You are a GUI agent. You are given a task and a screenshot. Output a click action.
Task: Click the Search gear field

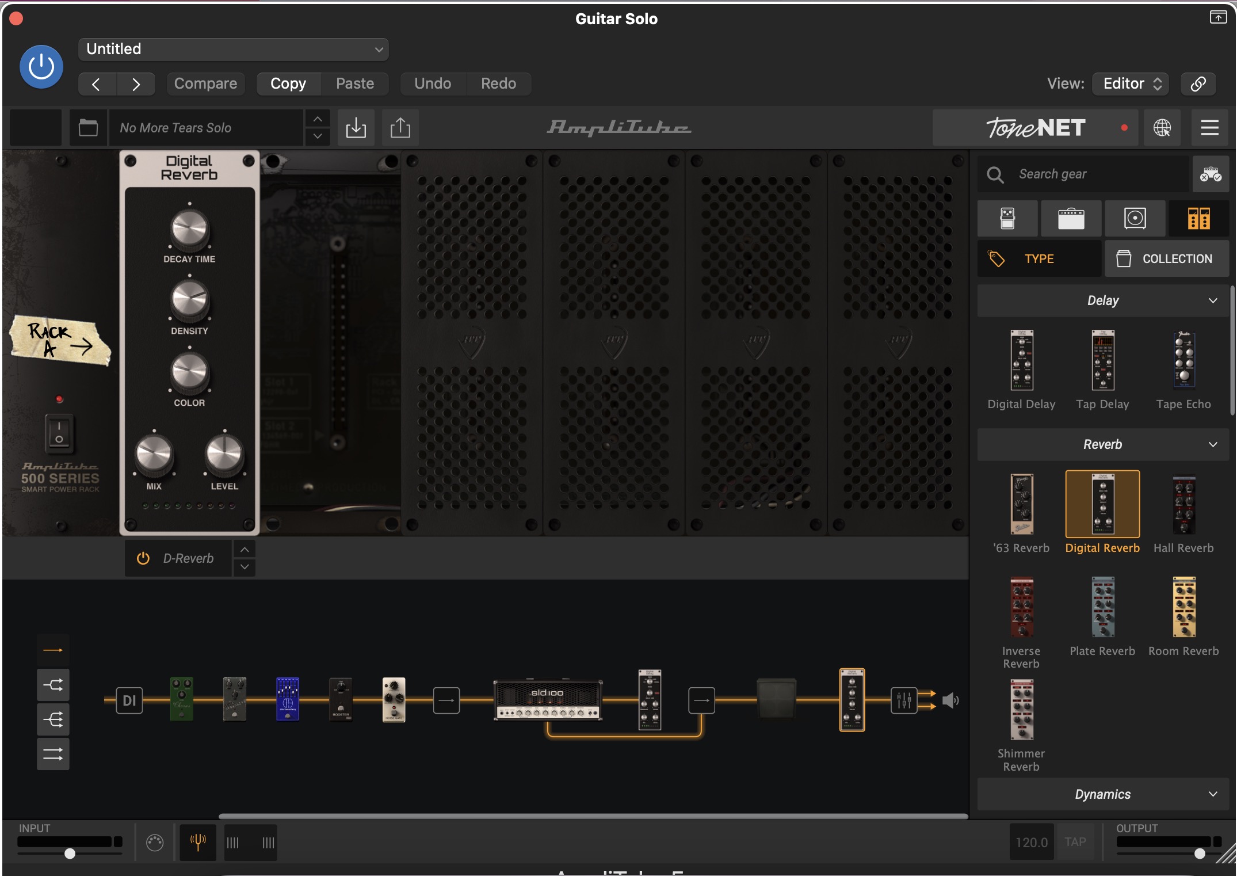pyautogui.click(x=1083, y=174)
